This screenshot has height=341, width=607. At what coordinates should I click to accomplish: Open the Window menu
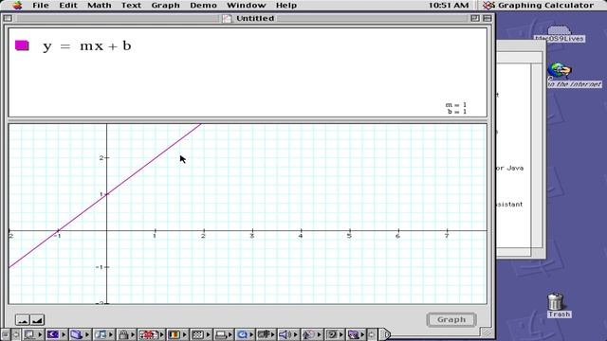click(246, 5)
